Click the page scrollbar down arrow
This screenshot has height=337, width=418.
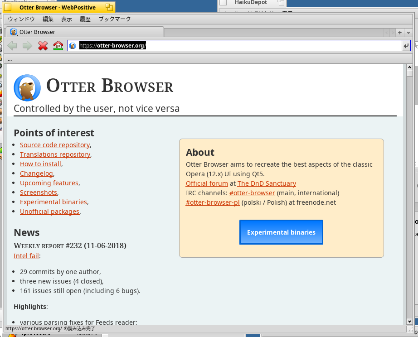pos(410,322)
